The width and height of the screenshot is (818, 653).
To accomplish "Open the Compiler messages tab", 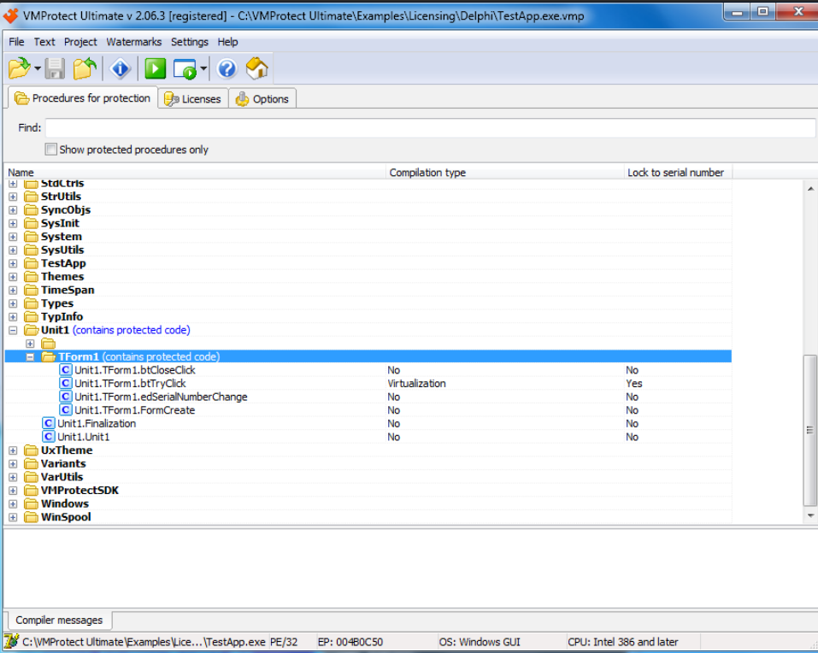I will pos(59,621).
